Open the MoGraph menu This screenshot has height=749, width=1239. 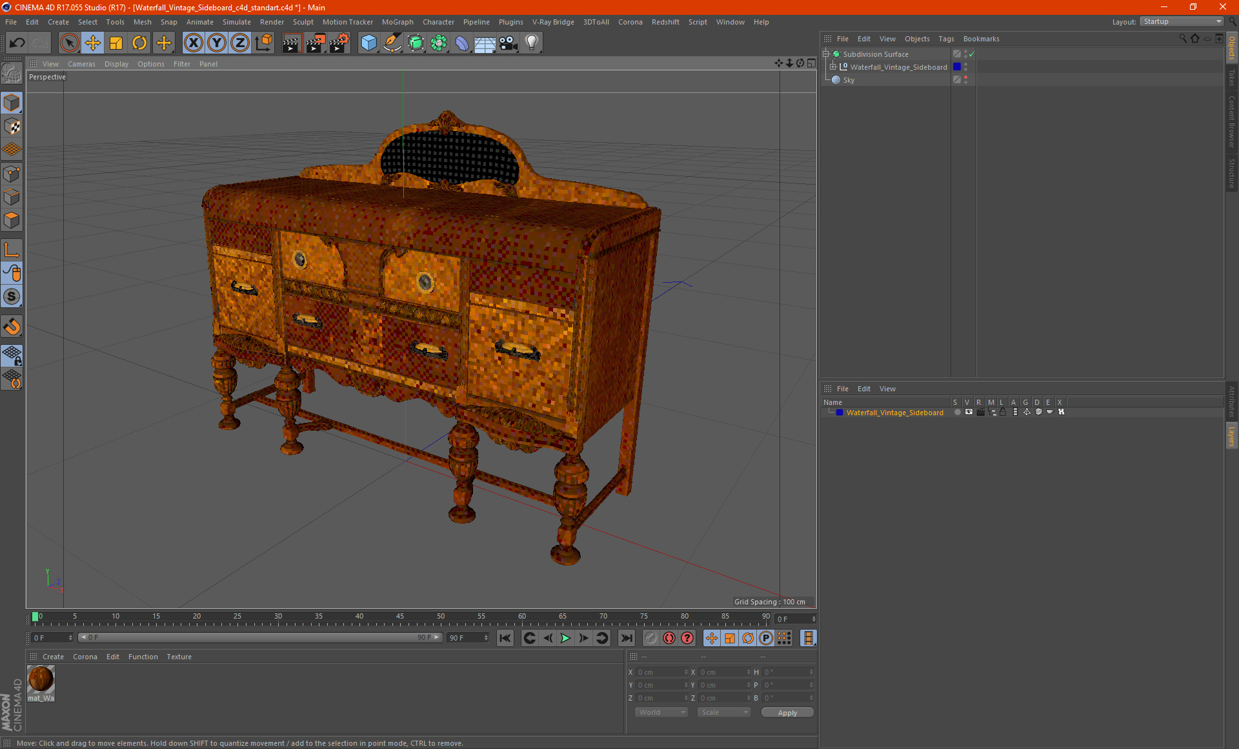point(398,22)
